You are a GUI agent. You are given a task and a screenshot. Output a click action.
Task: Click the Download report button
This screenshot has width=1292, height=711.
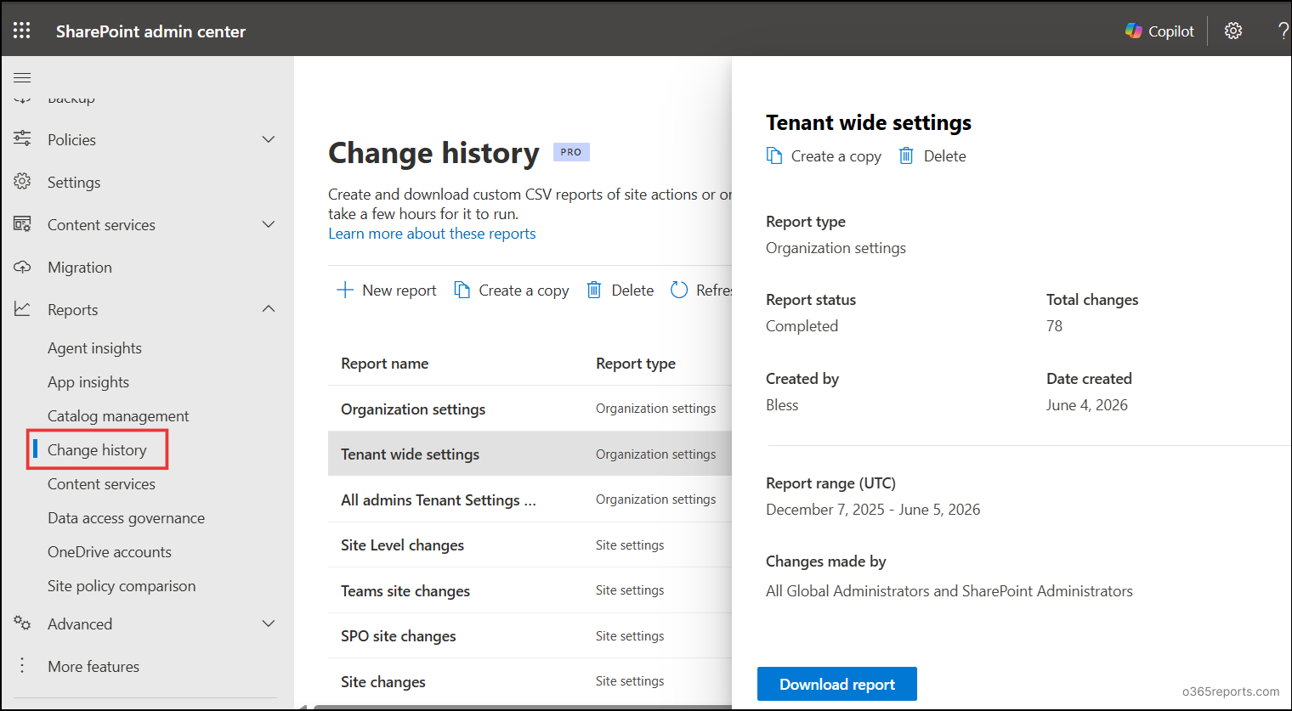click(x=836, y=684)
